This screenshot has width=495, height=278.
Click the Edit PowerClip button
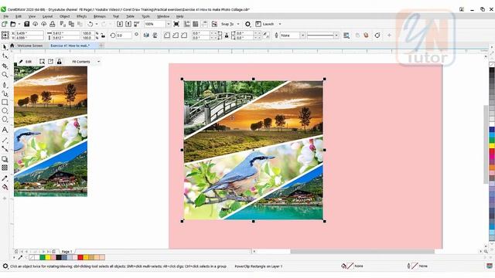(26, 62)
